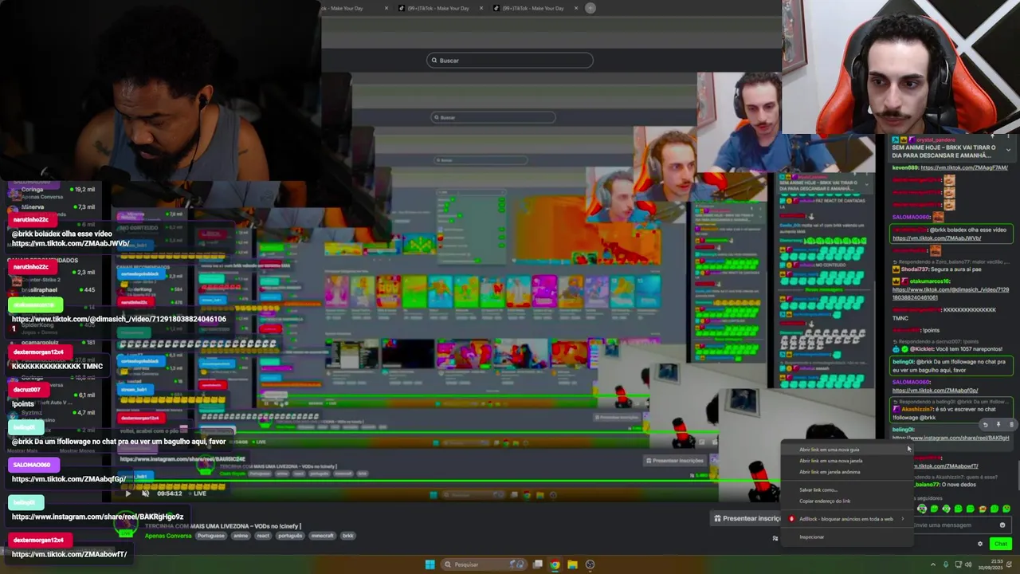The height and width of the screenshot is (574, 1020).
Task: Open chat settings gear icon
Action: (x=980, y=544)
